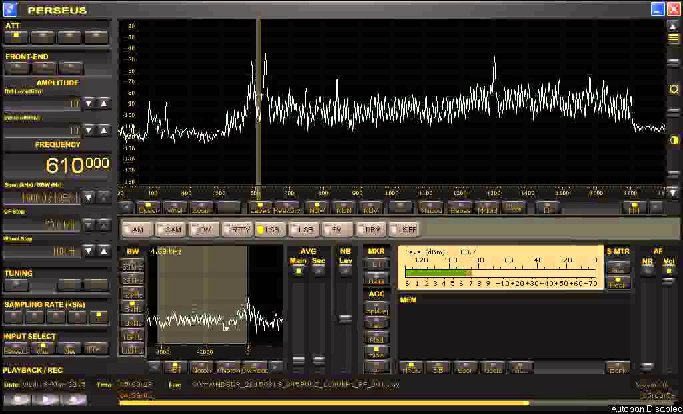Open the User2 memory tab
The height and width of the screenshot is (414, 683).
493,367
